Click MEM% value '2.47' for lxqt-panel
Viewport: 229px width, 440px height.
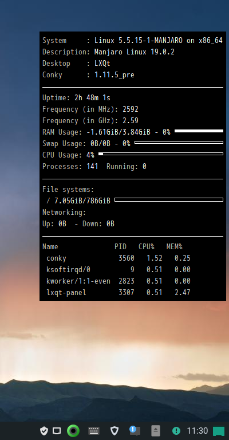coord(183,293)
